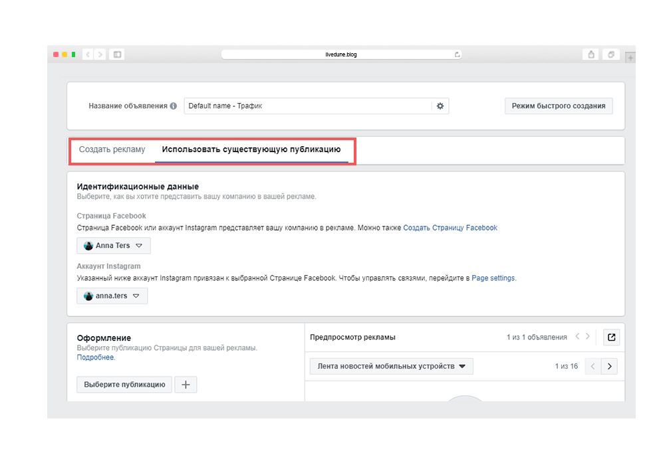Screen dimensions: 665x465
Task: Follow the Page settings link
Action: [493, 278]
